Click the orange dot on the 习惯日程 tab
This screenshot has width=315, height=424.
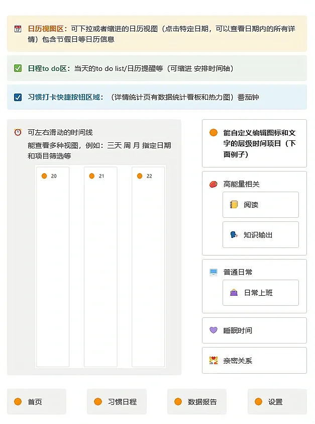pos(98,401)
